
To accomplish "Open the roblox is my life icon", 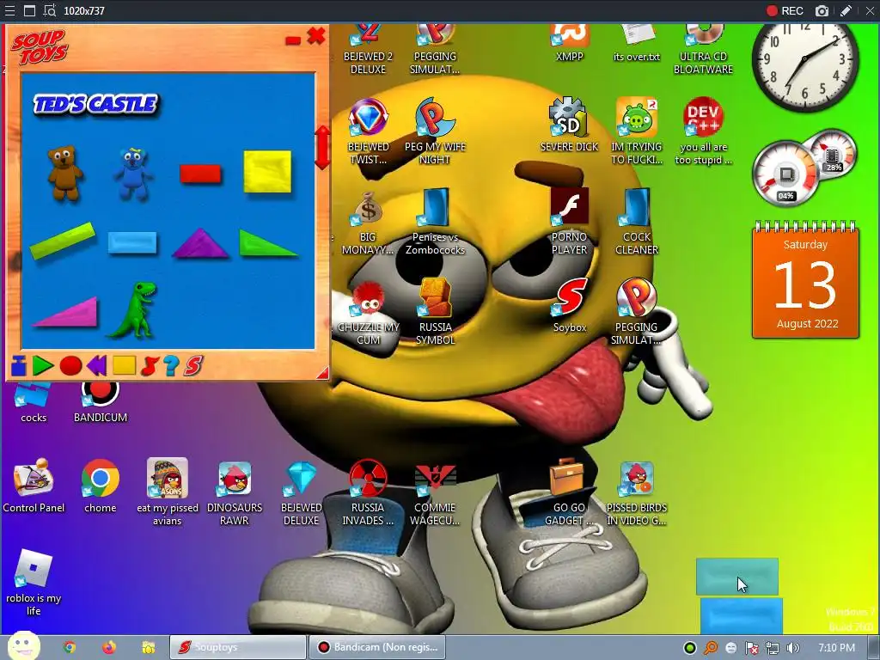I will [34, 583].
